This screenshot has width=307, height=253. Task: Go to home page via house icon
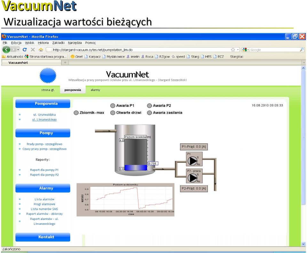pyautogui.click(x=41, y=50)
